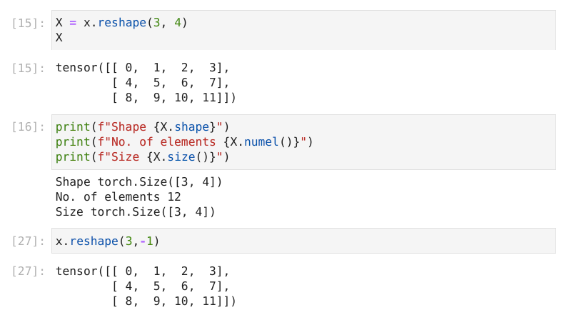Click the -1 argument in cell 27
This screenshot has height=320, width=564.
pos(146,241)
